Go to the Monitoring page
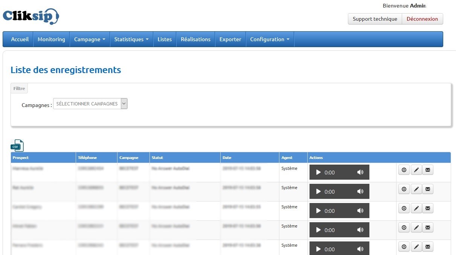 [x=51, y=39]
